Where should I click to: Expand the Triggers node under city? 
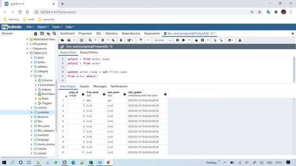[x=36, y=103]
